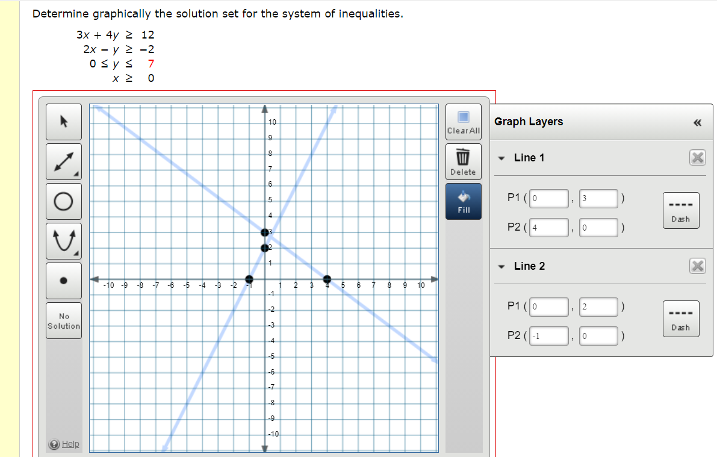Remove Line 1 using its X button
The width and height of the screenshot is (717, 457).
click(x=697, y=157)
